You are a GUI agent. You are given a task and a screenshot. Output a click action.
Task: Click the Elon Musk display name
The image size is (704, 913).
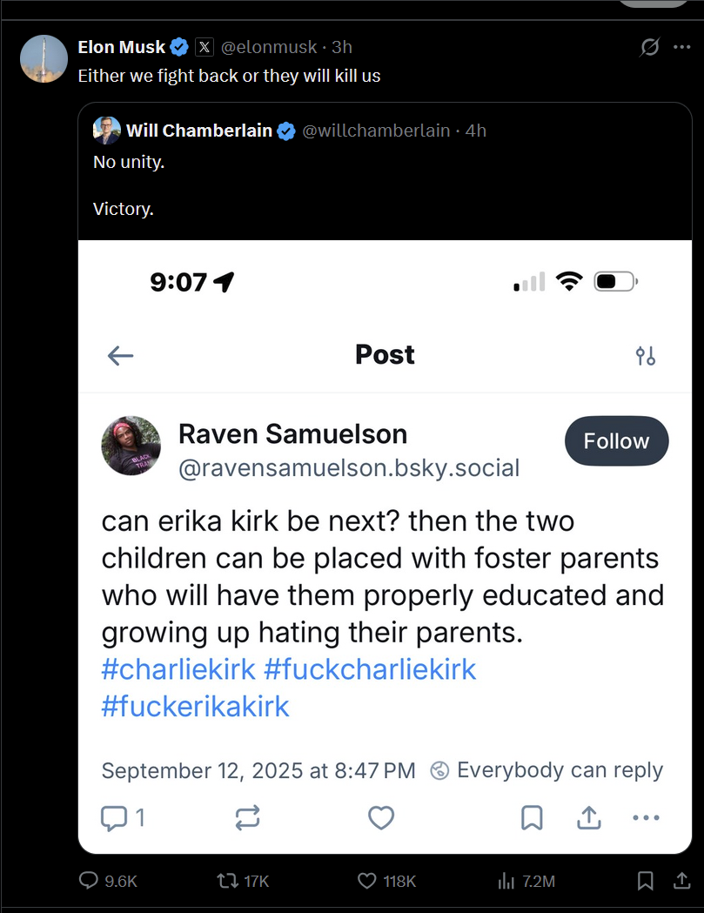click(122, 47)
